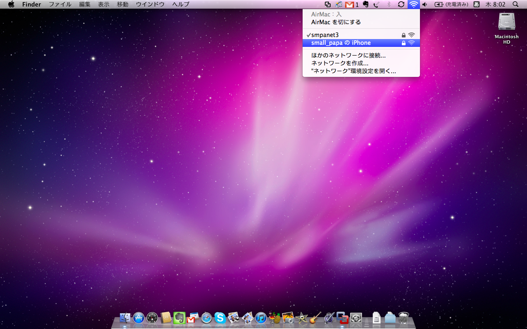Open Safari from the Dock
Screen dimensions: 527x329
(x=206, y=317)
